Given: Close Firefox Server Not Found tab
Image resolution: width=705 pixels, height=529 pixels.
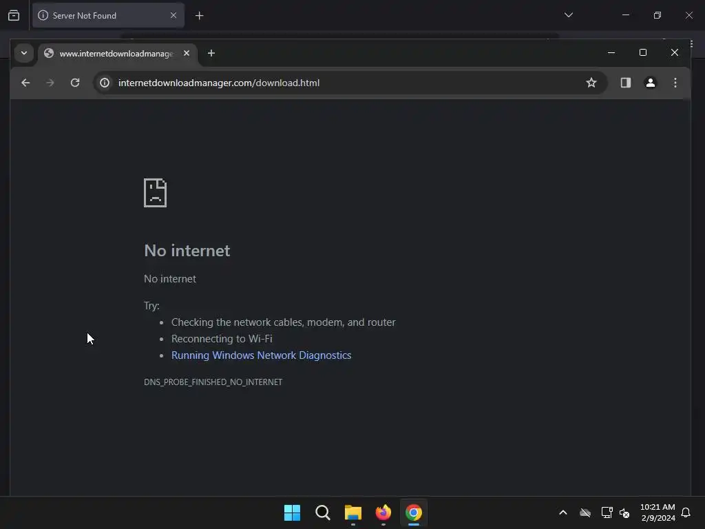Looking at the screenshot, I should [173, 15].
